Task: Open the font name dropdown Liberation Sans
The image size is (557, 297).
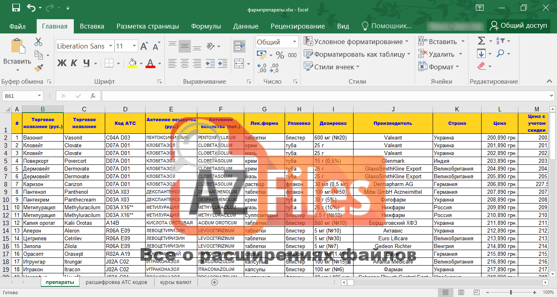Action: click(x=111, y=46)
